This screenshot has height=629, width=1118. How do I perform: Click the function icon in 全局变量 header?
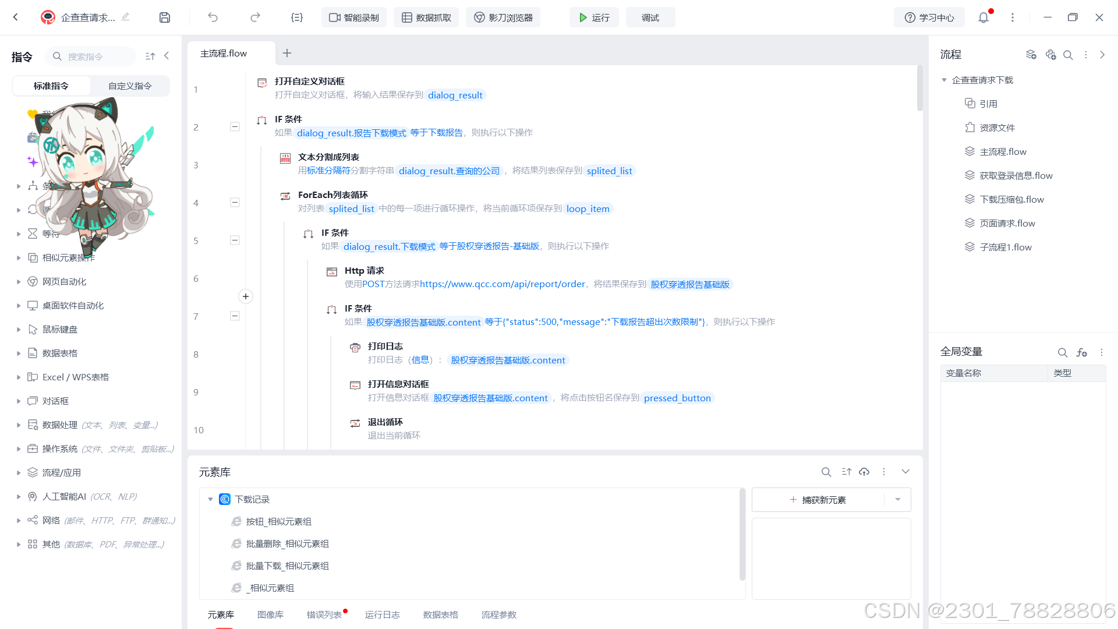[1082, 352]
